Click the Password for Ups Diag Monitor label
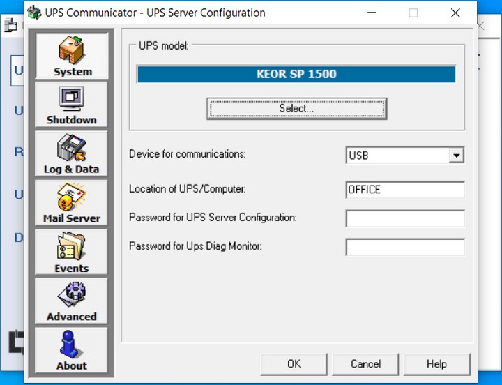 tap(195, 246)
